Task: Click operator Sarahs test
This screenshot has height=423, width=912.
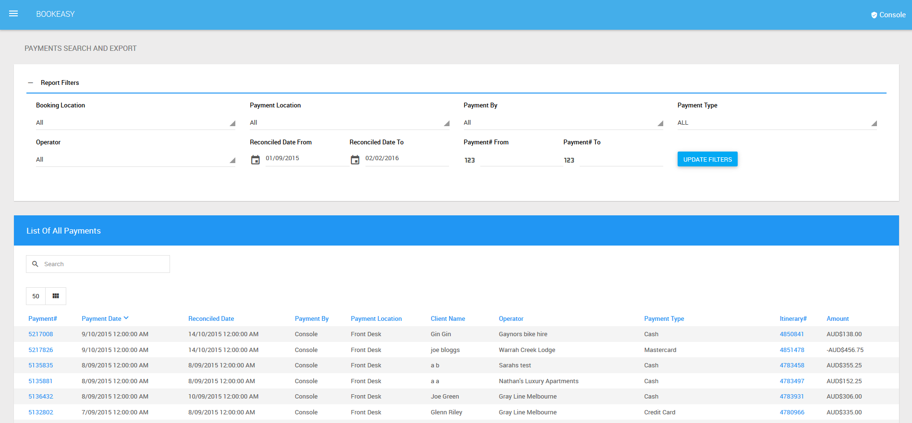Action: pyautogui.click(x=515, y=365)
